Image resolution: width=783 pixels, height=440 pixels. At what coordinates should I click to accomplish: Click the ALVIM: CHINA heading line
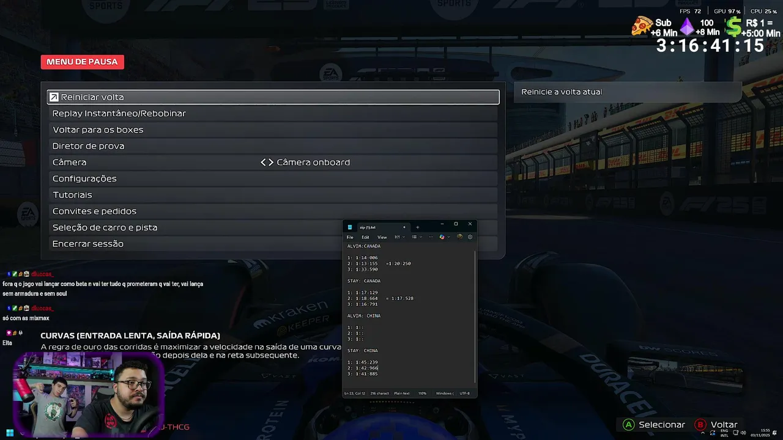363,316
